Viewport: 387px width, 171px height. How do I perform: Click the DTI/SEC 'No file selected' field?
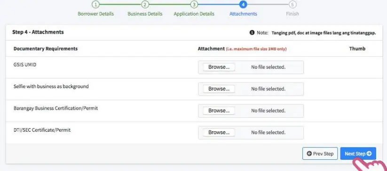coord(269,133)
